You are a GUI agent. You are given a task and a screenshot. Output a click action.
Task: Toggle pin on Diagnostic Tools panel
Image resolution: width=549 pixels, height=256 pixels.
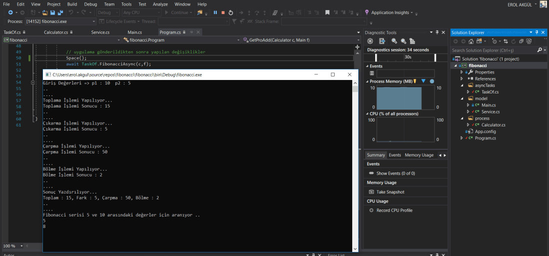click(437, 32)
